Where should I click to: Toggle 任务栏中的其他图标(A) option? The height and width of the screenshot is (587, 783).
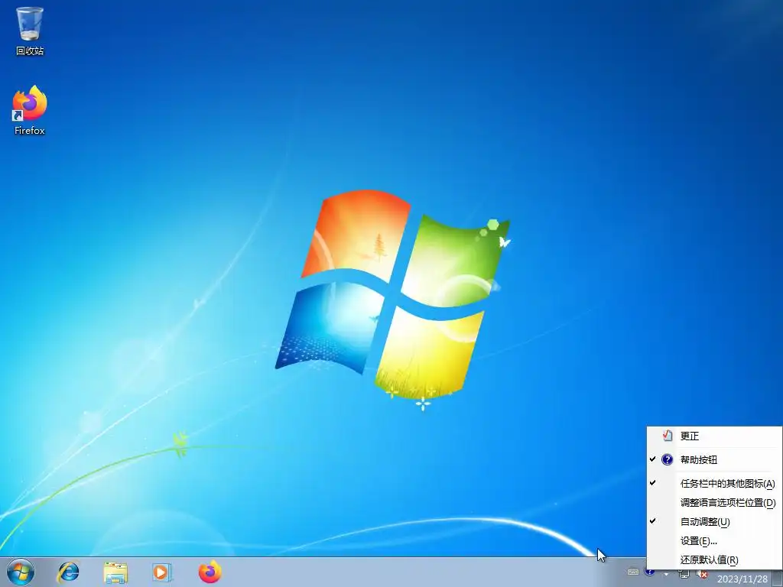(x=714, y=483)
